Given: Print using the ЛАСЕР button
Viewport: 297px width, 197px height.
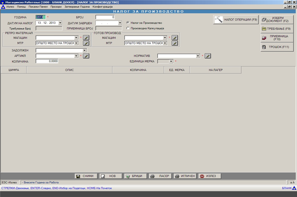Looking at the screenshot, I should tap(160, 176).
